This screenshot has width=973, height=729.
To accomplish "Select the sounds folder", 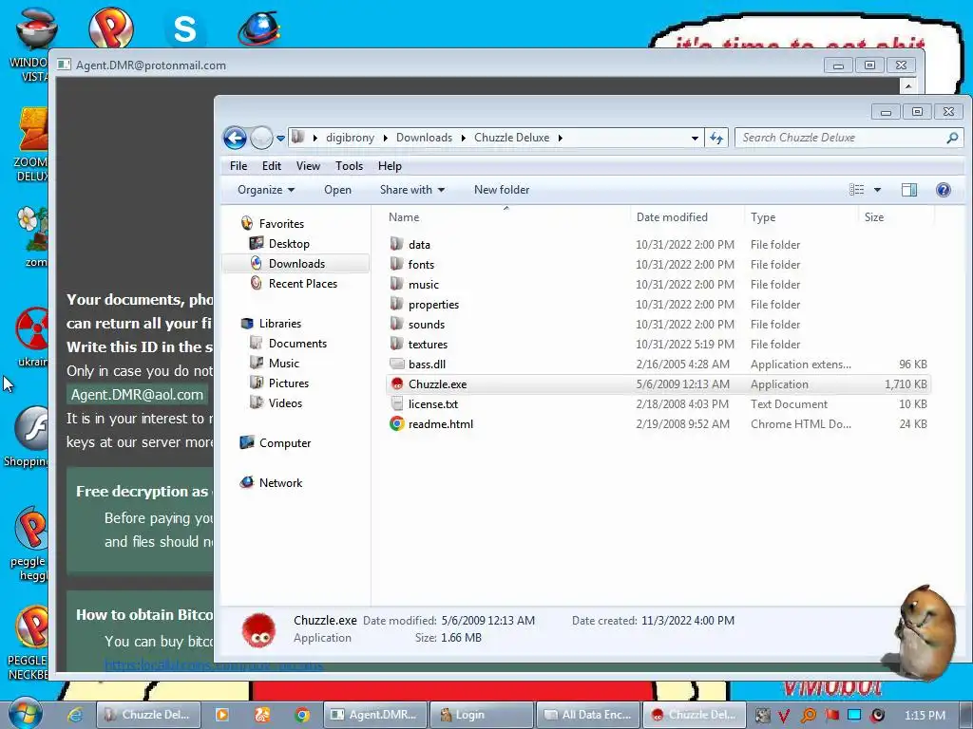I will click(658, 325).
